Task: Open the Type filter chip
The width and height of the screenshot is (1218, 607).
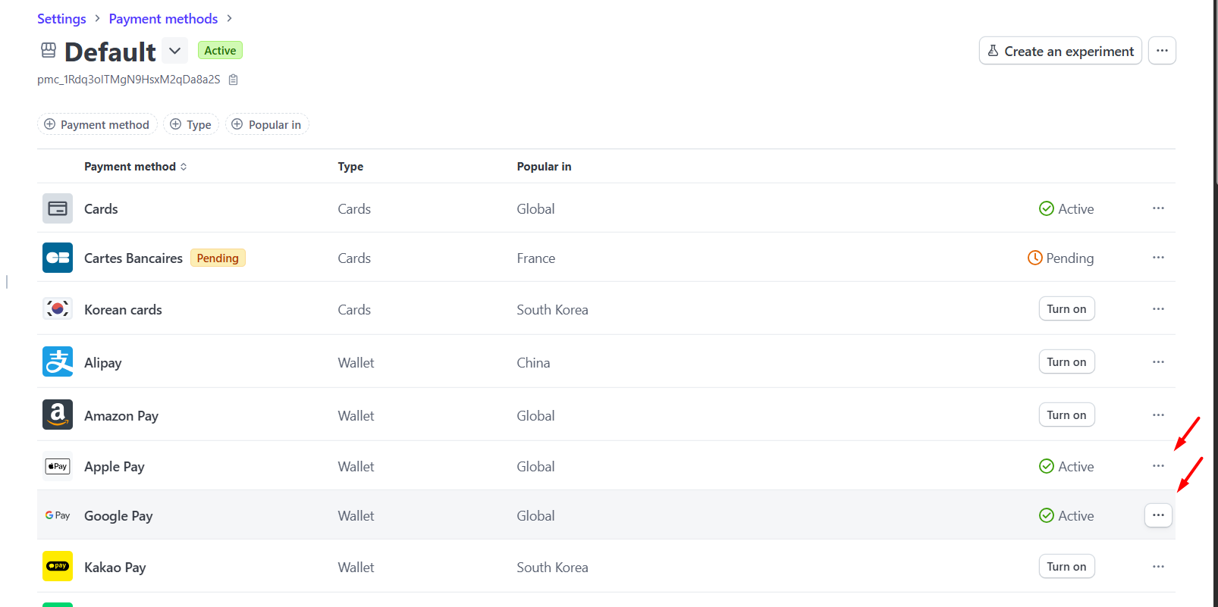Action: (191, 124)
